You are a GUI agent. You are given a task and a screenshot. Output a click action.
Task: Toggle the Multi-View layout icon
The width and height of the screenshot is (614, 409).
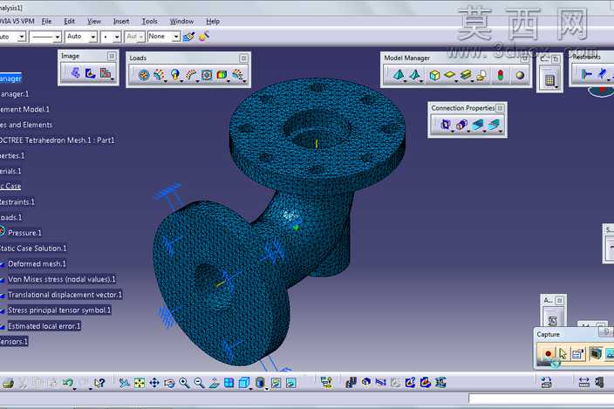[x=229, y=383]
